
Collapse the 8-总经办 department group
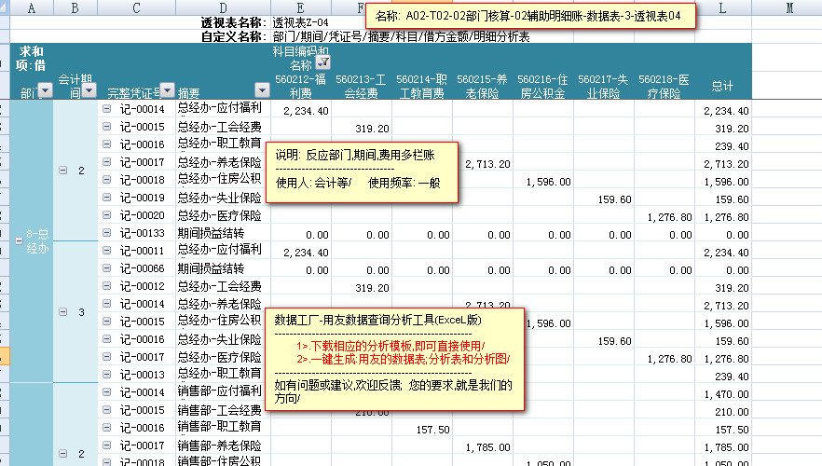tap(19, 241)
